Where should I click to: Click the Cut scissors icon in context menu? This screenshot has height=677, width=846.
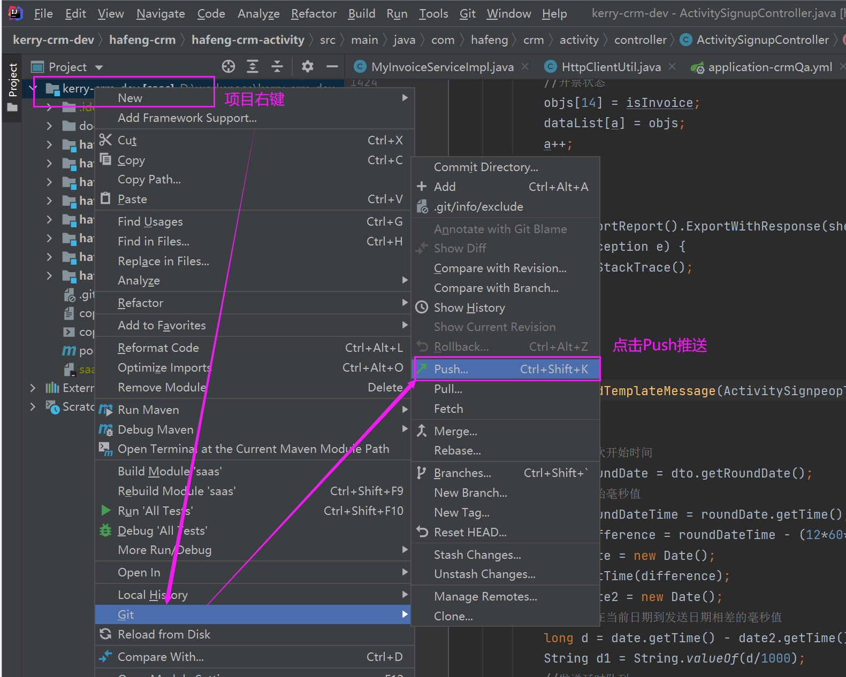106,140
